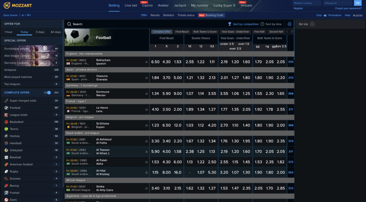Screen dimensions: 366x202
Task: Open Aba league - players special offer
Action: [31, 56]
